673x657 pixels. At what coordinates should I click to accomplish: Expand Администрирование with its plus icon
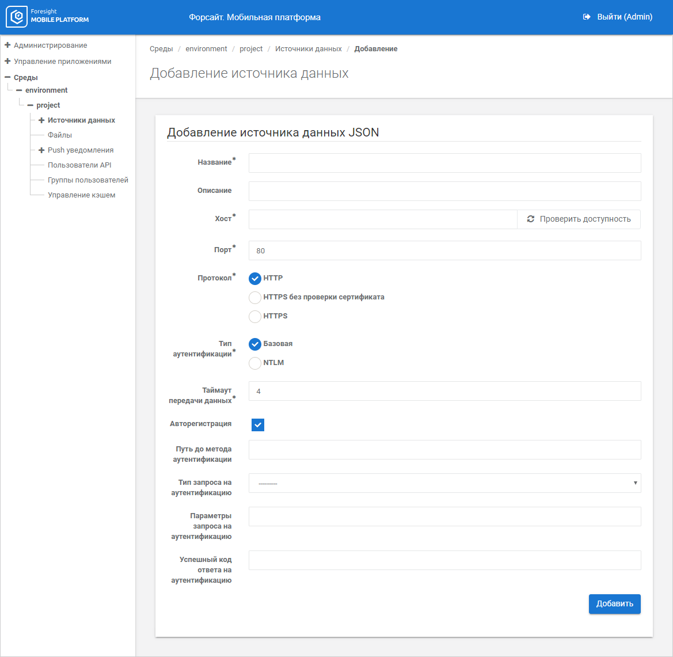point(7,45)
